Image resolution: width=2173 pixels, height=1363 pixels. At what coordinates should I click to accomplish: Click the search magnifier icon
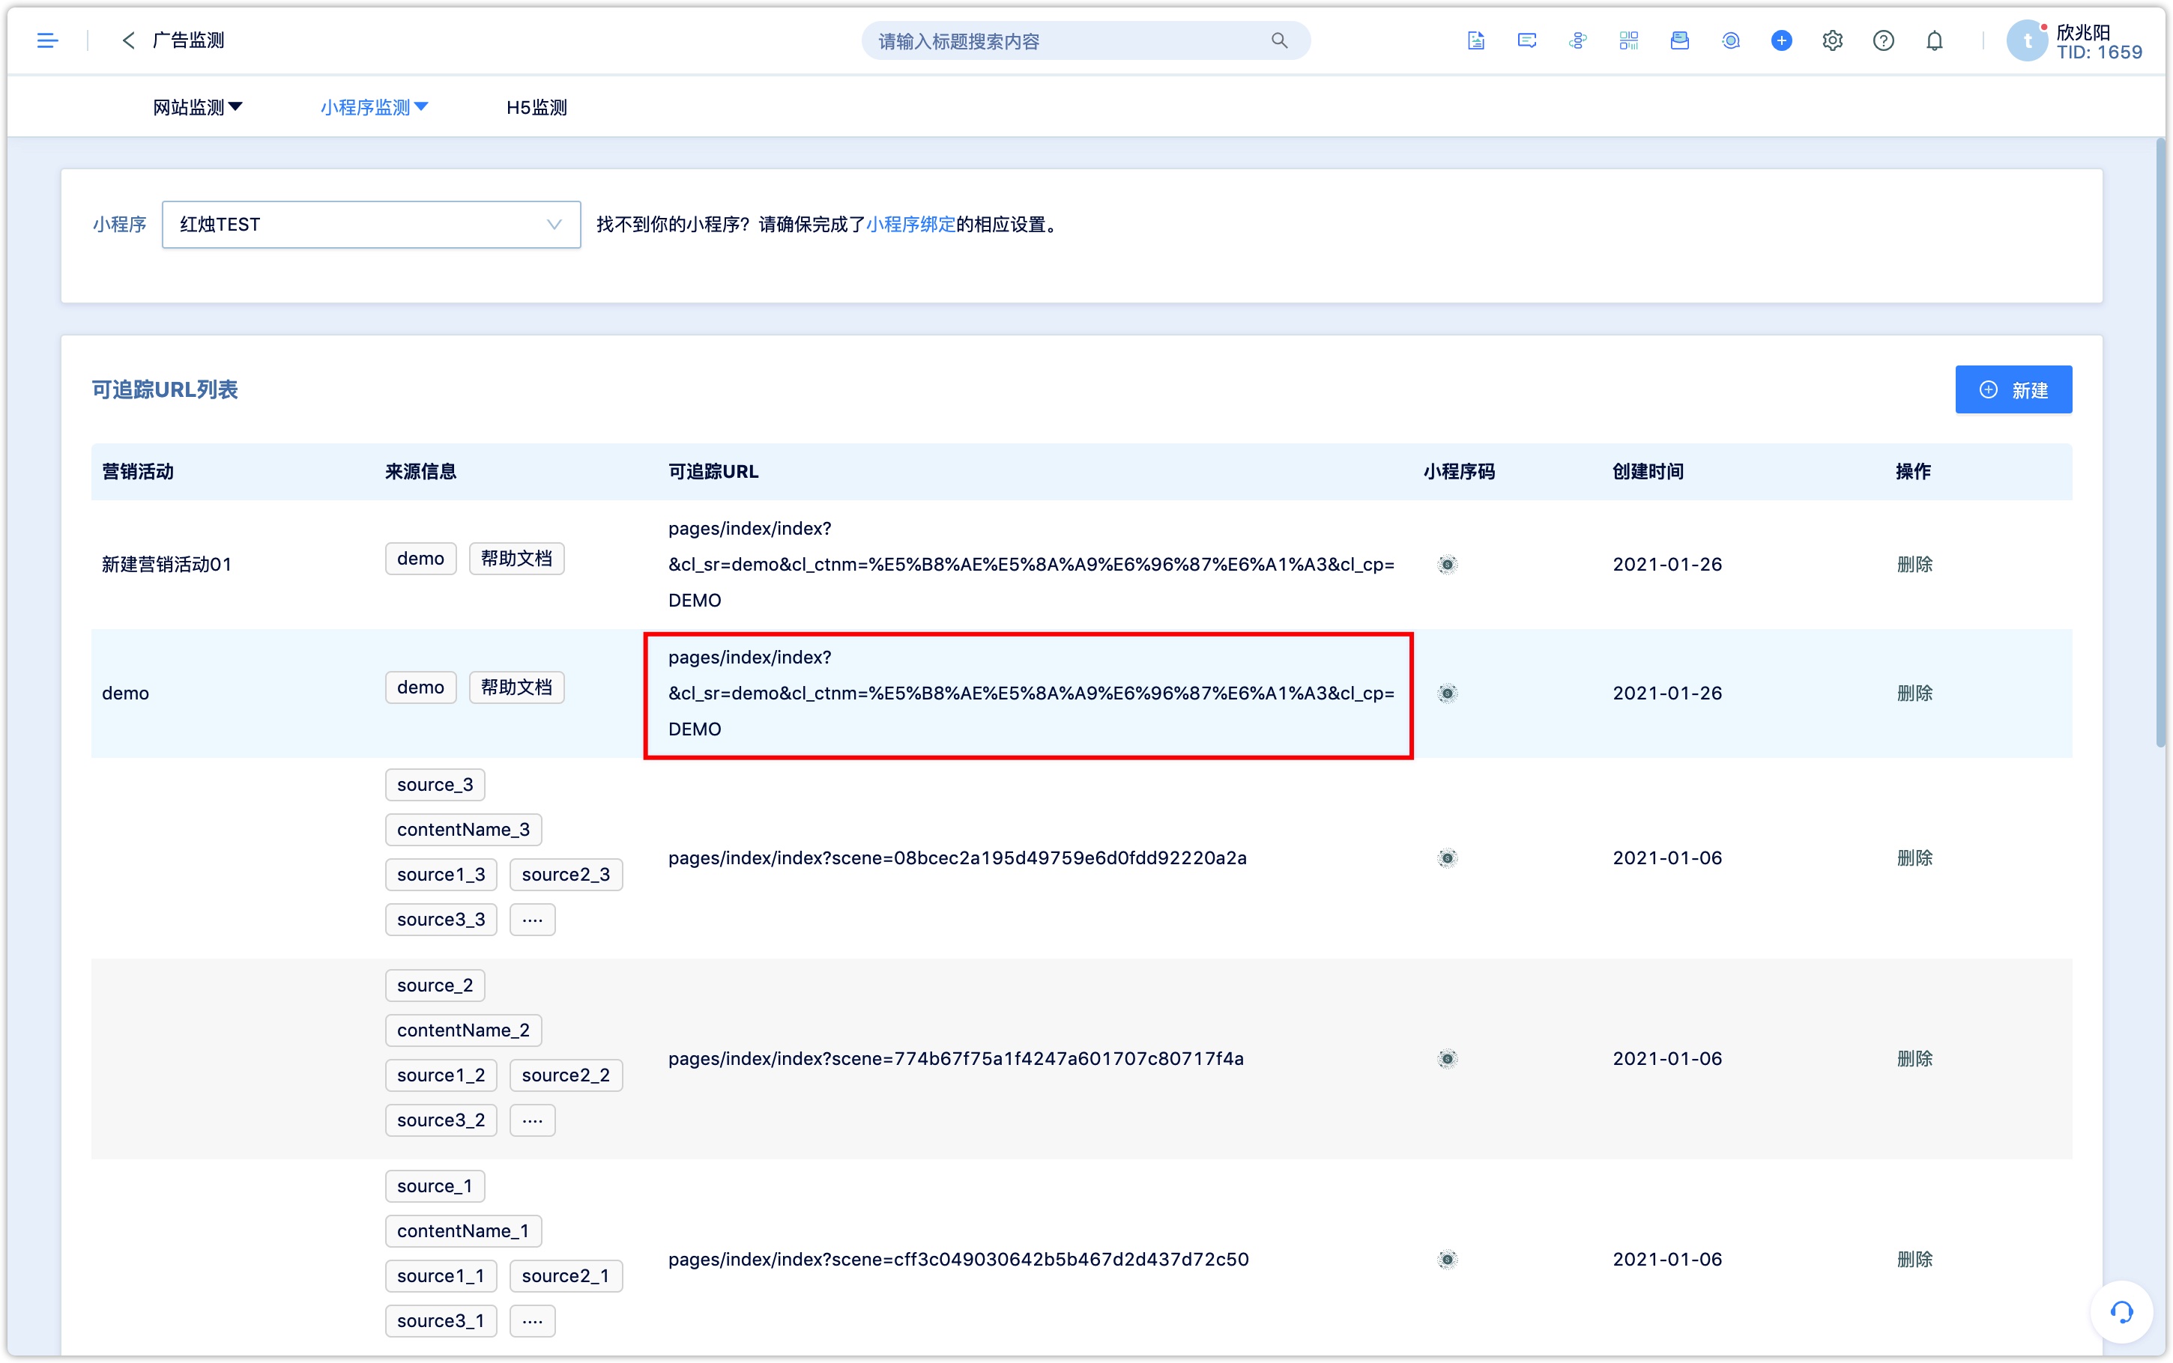click(x=1278, y=40)
